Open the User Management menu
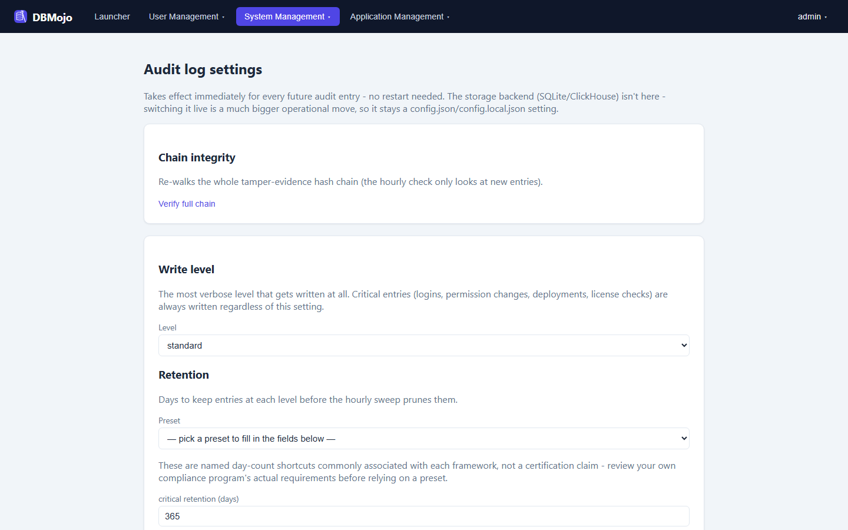 187,16
